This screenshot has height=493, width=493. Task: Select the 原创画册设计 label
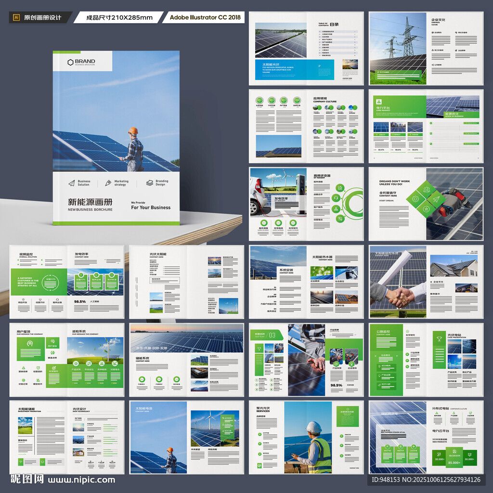coord(43,18)
